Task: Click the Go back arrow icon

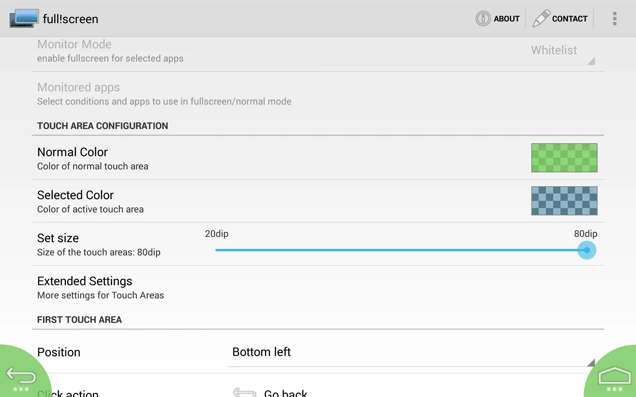Action: click(244, 392)
